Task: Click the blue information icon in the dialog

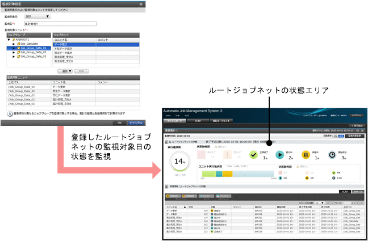Action: pos(10,114)
